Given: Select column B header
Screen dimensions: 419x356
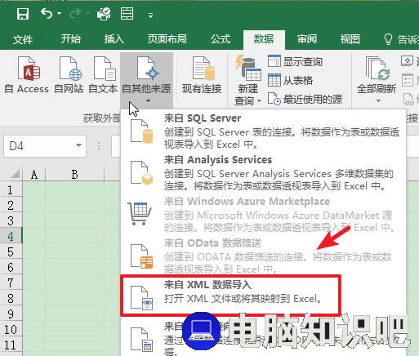Looking at the screenshot, I should pyautogui.click(x=74, y=174).
